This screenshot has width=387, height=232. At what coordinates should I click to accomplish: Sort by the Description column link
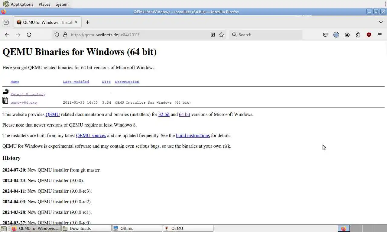pyautogui.click(x=127, y=82)
